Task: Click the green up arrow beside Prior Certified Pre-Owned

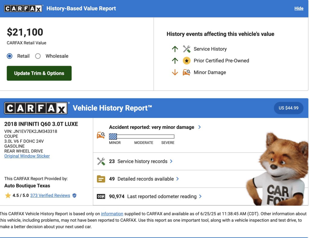Action: pyautogui.click(x=175, y=61)
